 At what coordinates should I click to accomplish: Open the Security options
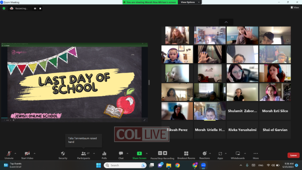tap(63, 155)
